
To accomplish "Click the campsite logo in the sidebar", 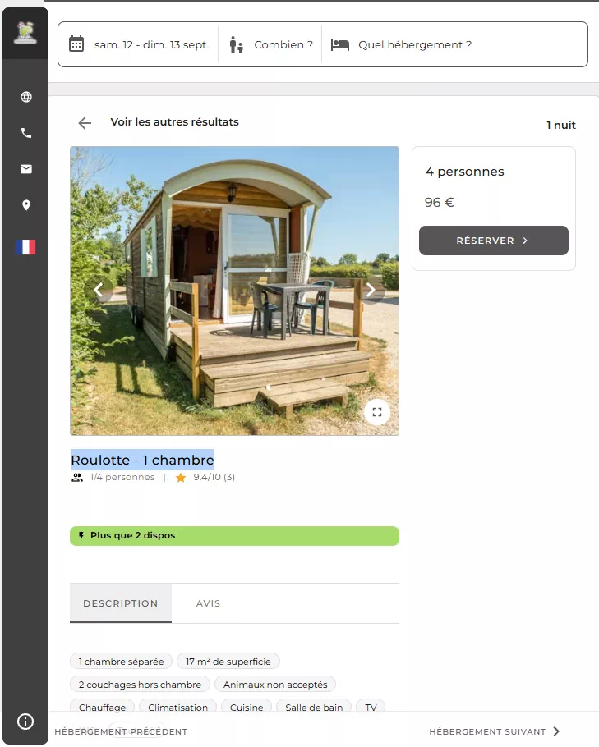I will click(26, 32).
